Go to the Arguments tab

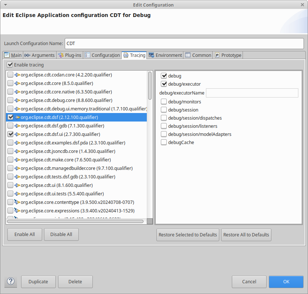pos(40,55)
